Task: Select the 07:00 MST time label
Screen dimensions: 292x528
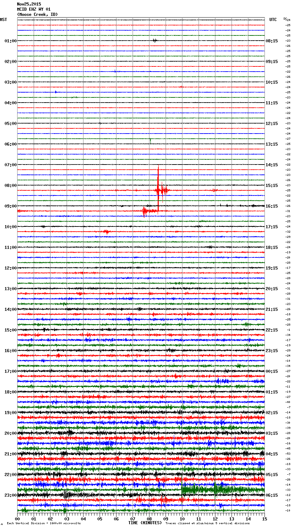Action: (11, 165)
